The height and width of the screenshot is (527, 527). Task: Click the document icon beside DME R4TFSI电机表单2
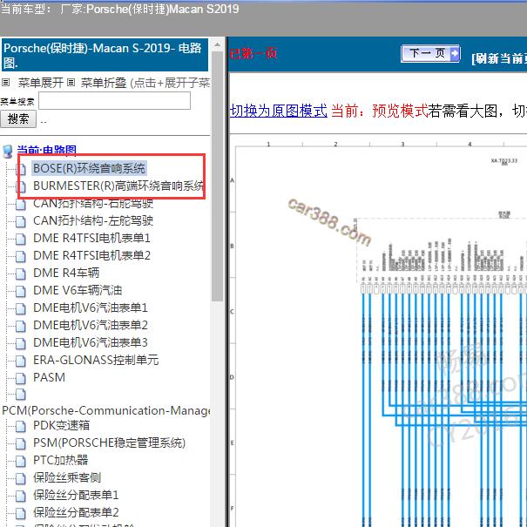click(x=21, y=256)
